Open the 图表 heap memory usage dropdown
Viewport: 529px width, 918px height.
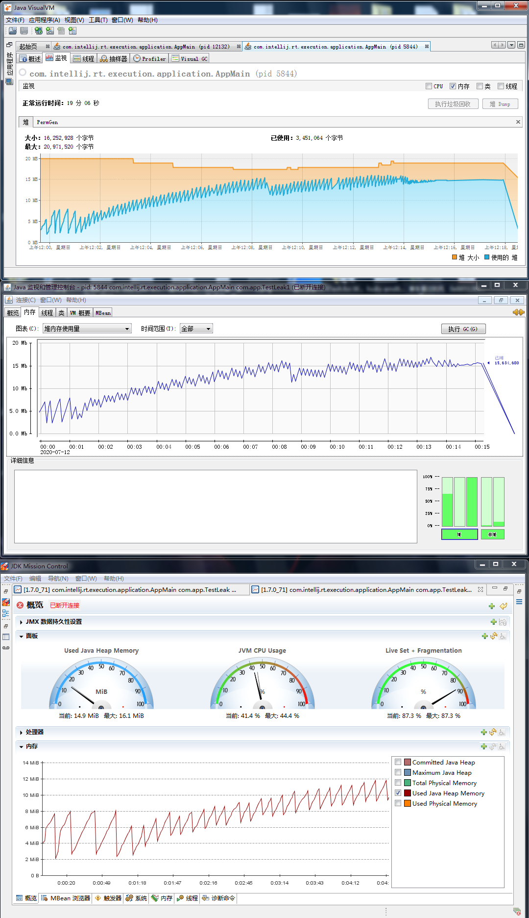pyautogui.click(x=87, y=329)
